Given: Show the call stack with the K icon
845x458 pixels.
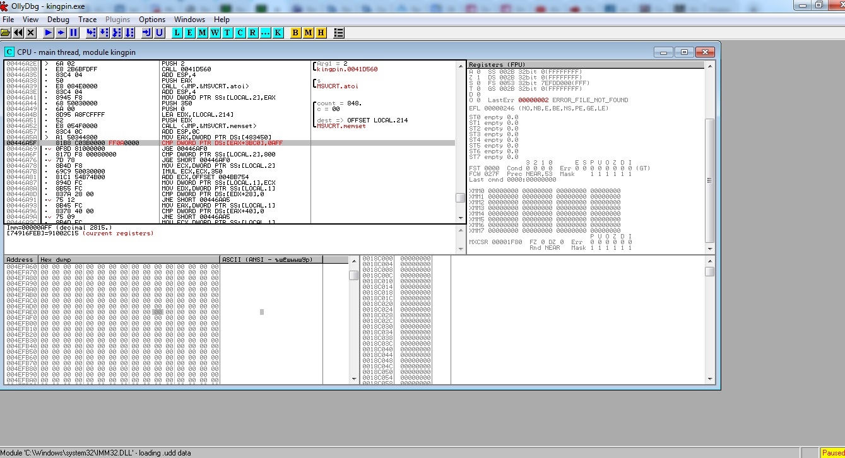Looking at the screenshot, I should tap(278, 32).
